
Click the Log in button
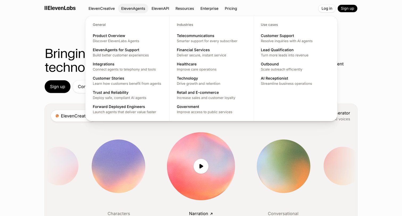pos(327,8)
